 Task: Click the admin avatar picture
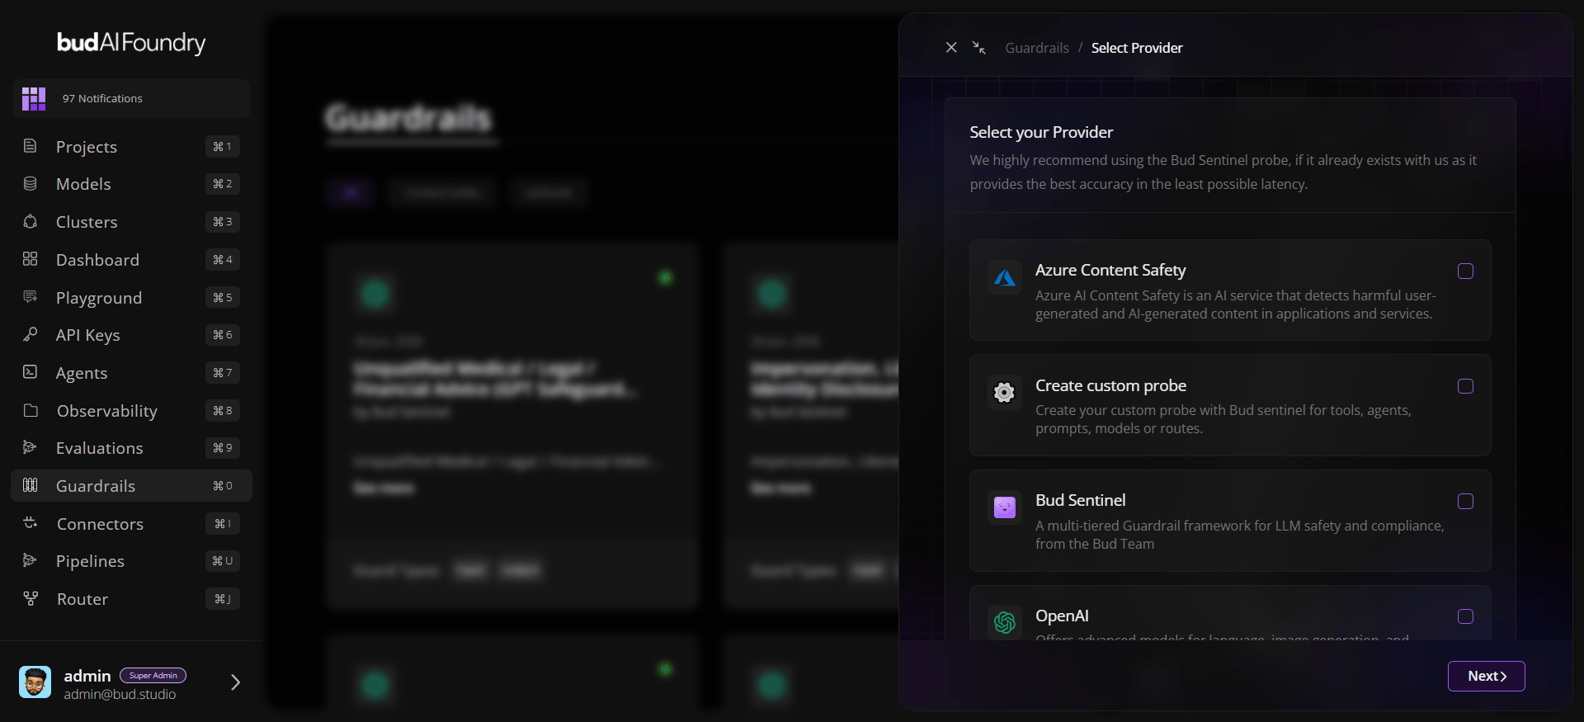click(x=35, y=682)
